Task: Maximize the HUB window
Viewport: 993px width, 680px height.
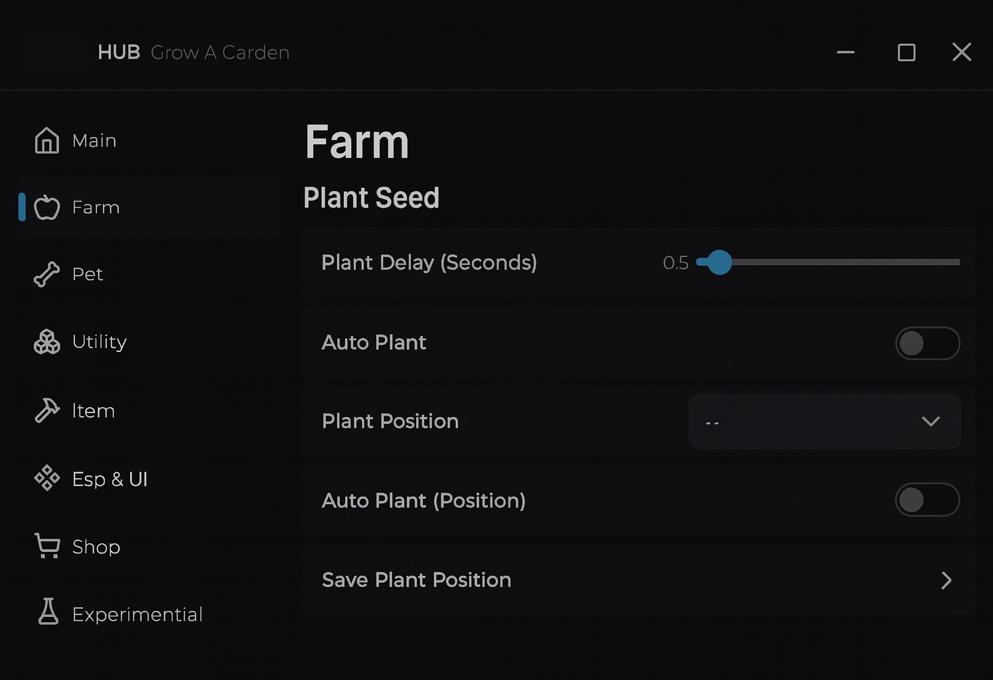Action: [x=906, y=52]
